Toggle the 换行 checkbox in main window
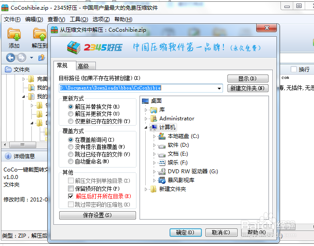This screenshot has width=314, height=246. (x=294, y=69)
